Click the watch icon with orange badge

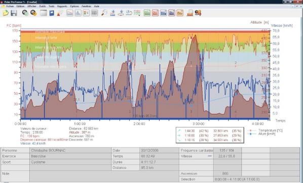click(x=33, y=13)
